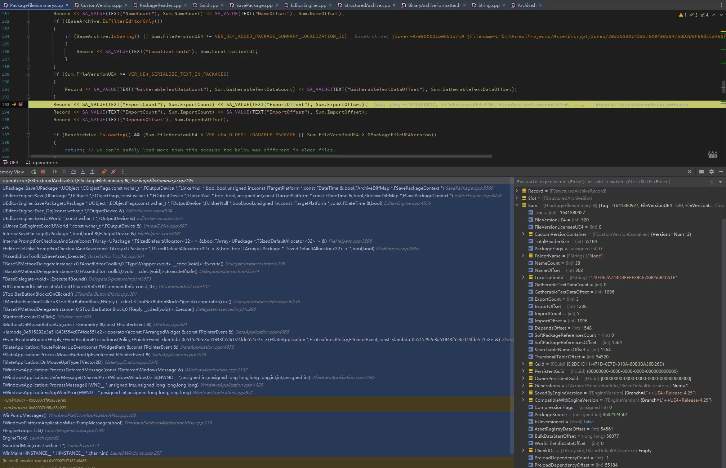The height and width of the screenshot is (468, 726).
Task: Toggle Mute Breakpoints
Action: [113, 172]
